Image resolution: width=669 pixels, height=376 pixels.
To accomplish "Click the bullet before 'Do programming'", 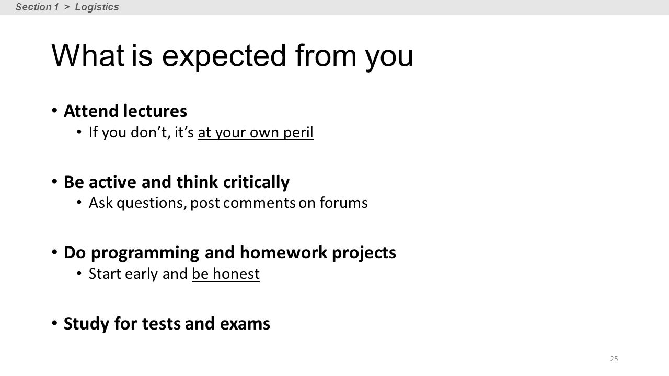I will [x=54, y=252].
